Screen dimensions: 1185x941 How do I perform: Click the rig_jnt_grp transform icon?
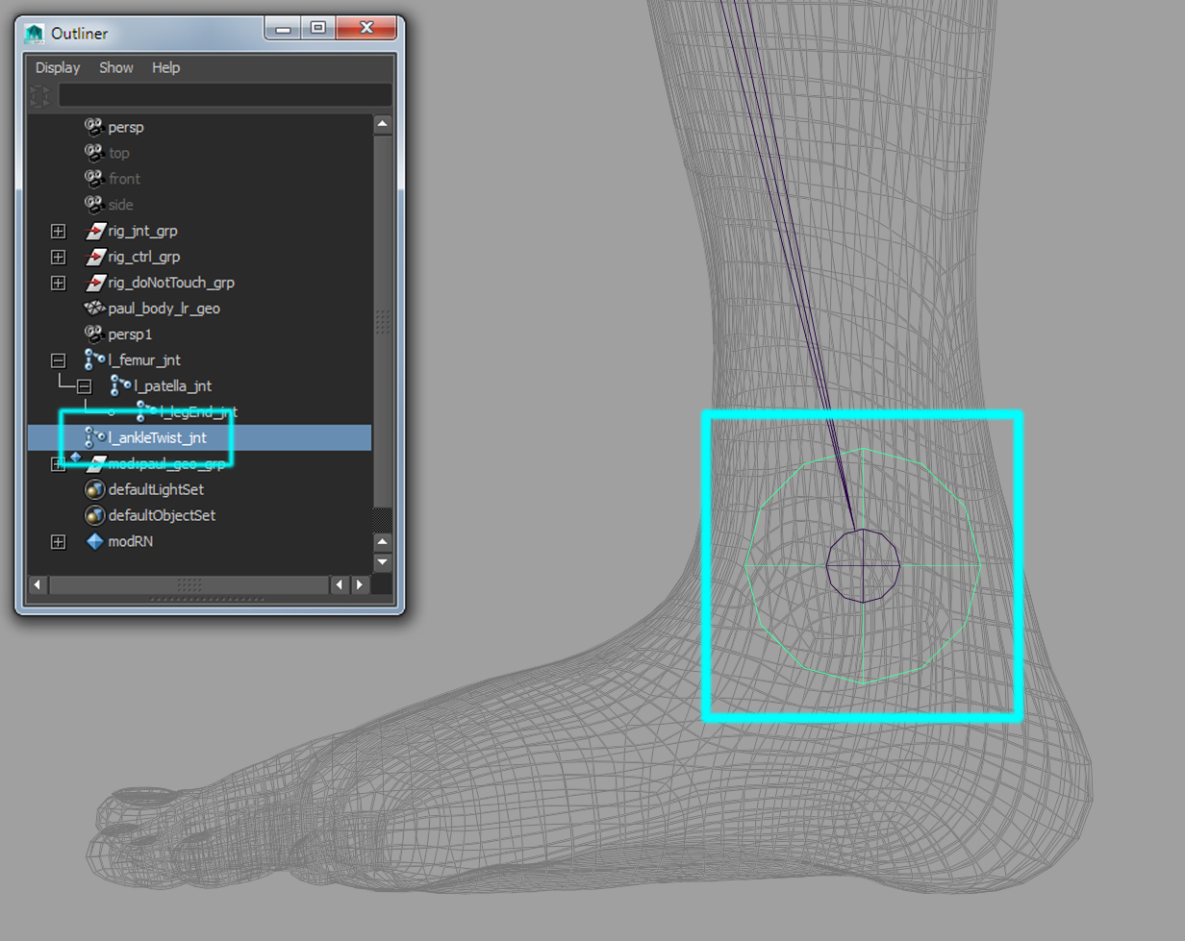click(x=95, y=231)
